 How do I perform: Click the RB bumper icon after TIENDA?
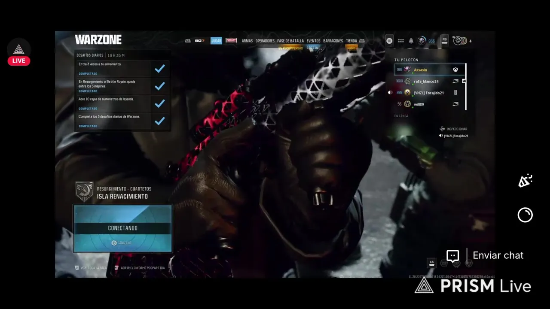pyautogui.click(x=362, y=41)
